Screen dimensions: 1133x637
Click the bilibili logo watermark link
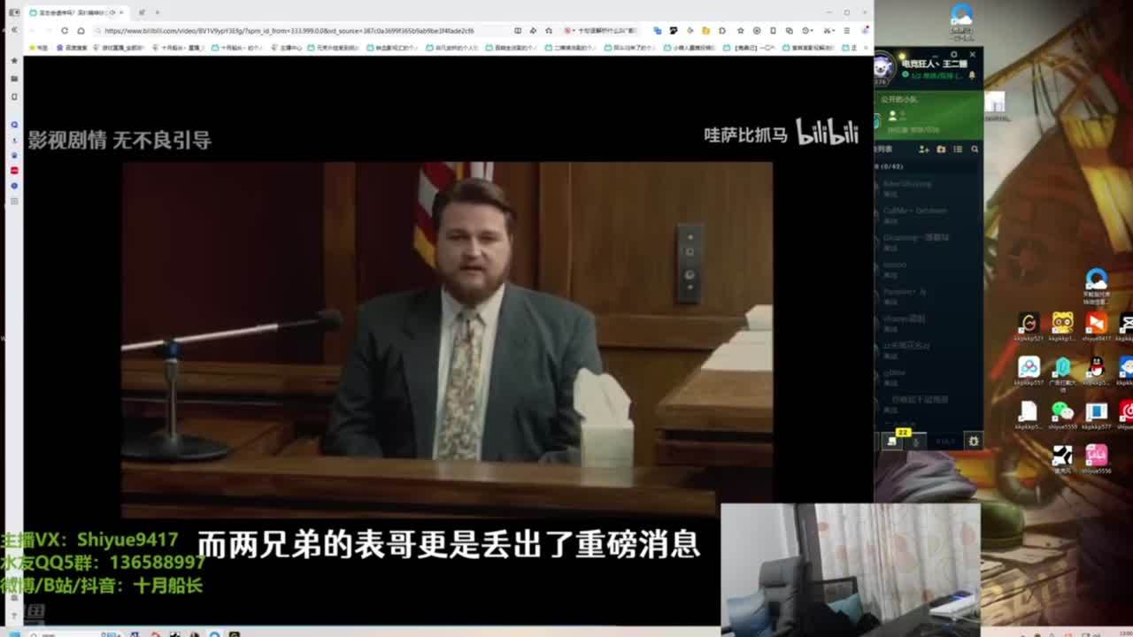click(x=827, y=132)
